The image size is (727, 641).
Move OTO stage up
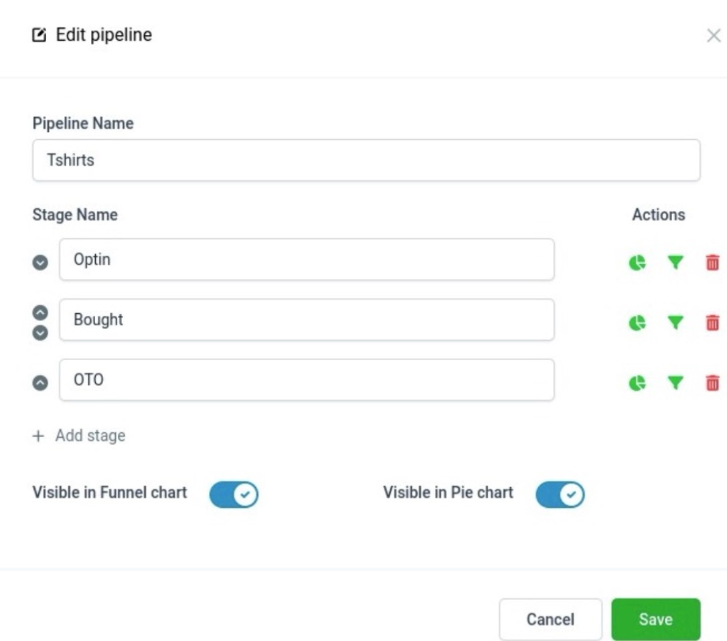point(41,383)
